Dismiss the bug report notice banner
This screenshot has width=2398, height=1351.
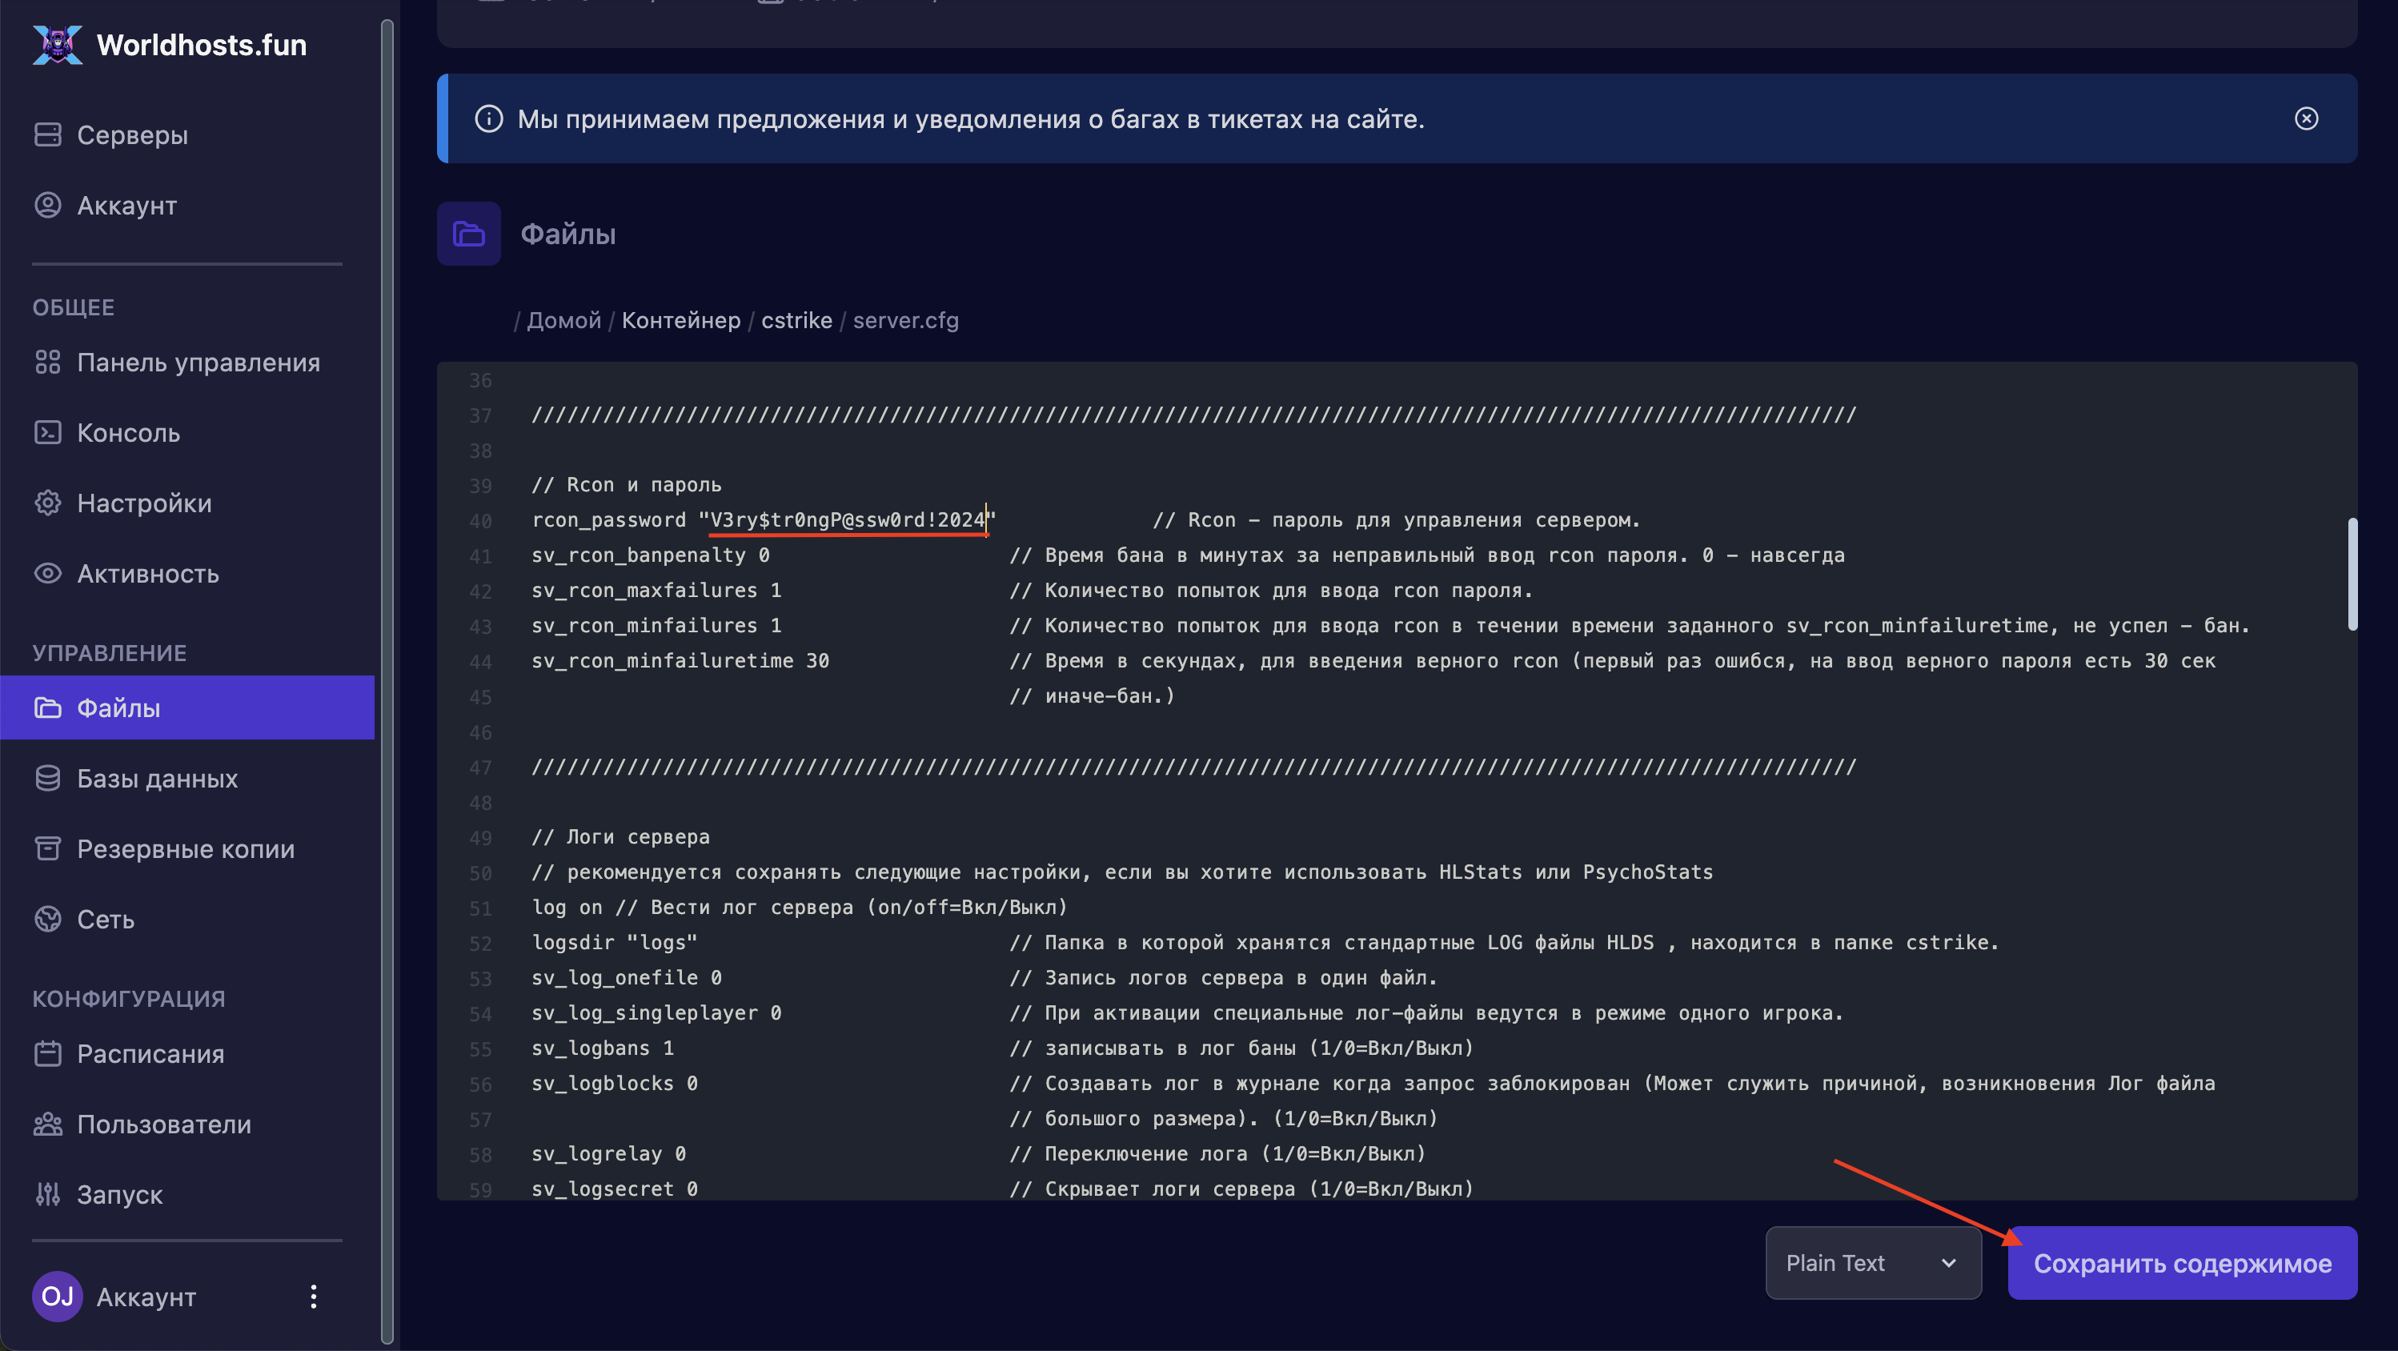click(x=2305, y=119)
